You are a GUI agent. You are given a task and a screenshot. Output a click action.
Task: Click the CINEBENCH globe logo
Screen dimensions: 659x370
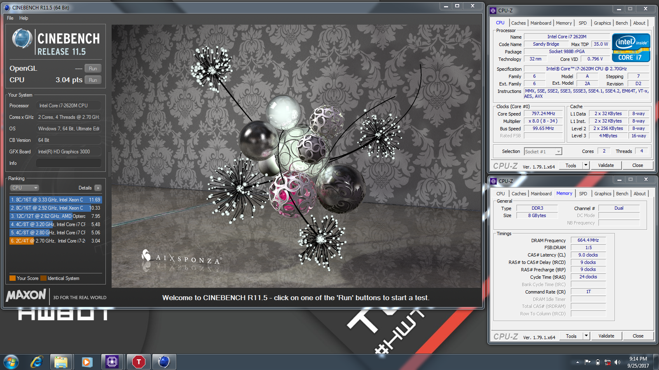(22, 39)
